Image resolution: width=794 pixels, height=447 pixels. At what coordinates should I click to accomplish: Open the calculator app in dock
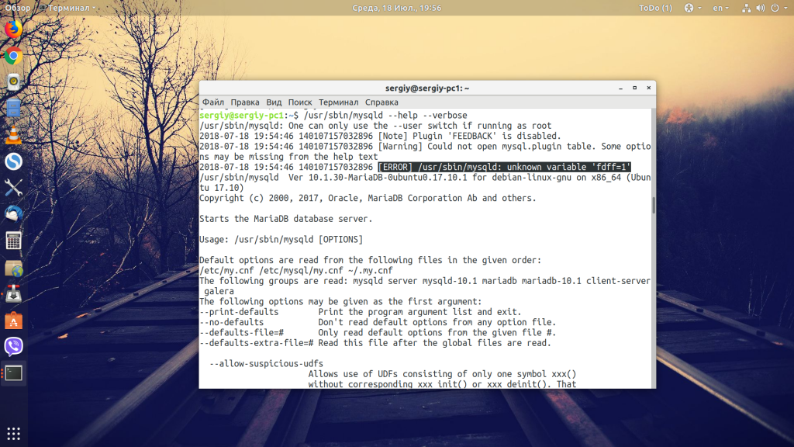(13, 241)
